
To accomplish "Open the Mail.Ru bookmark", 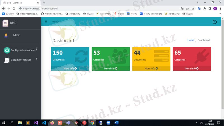I will tap(132, 14).
